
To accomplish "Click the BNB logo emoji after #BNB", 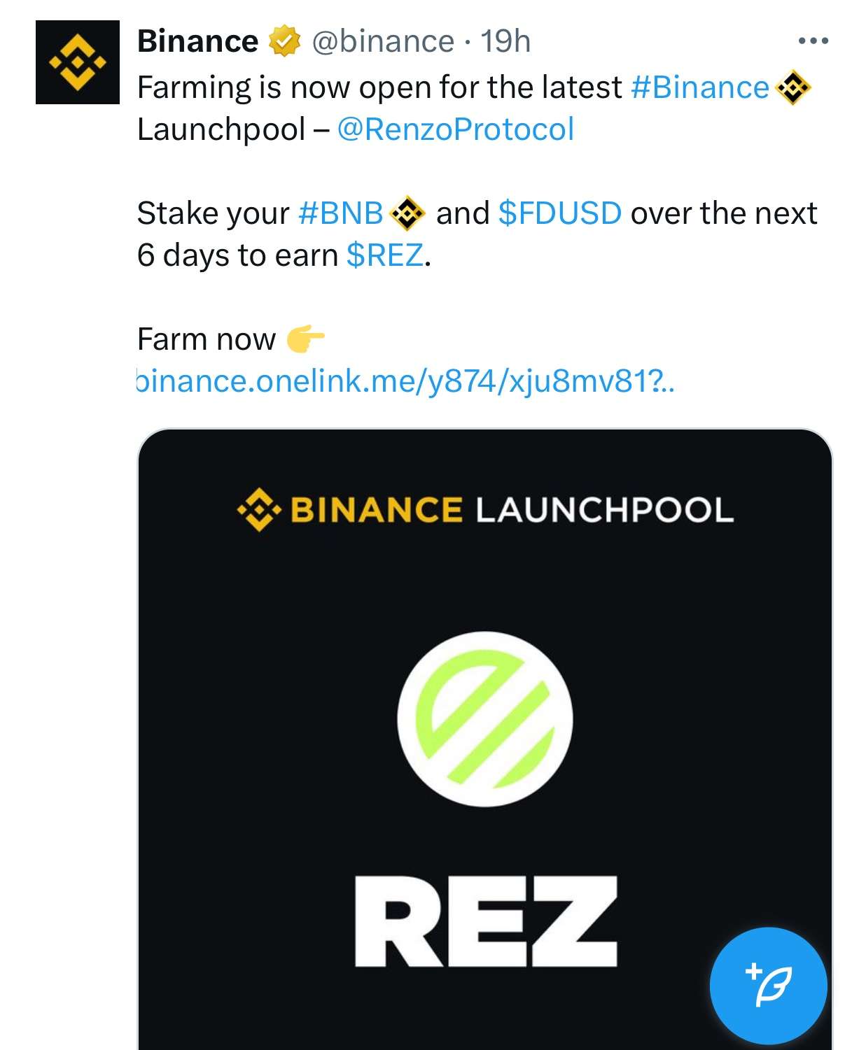I will 407,213.
